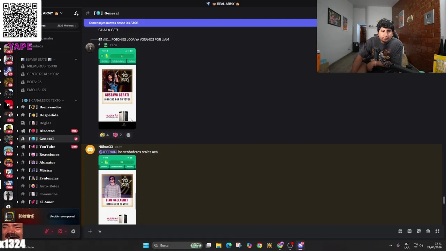Open Microsoft Edge from the taskbar

(229, 245)
